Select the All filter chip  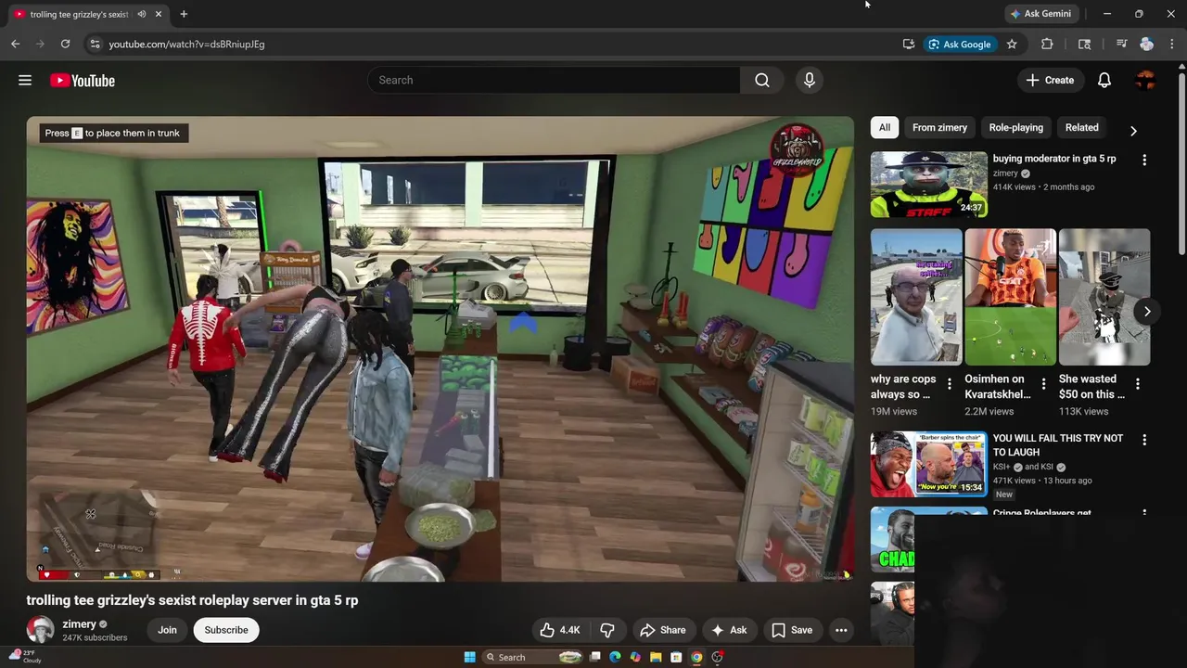tap(885, 128)
